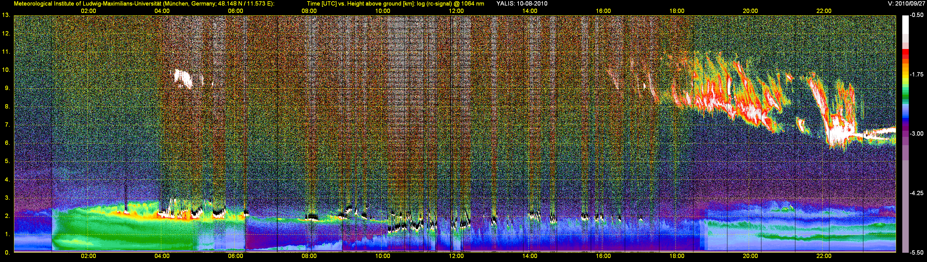Select the 10 km height axis label
This screenshot has width=927, height=262.
tap(6, 70)
